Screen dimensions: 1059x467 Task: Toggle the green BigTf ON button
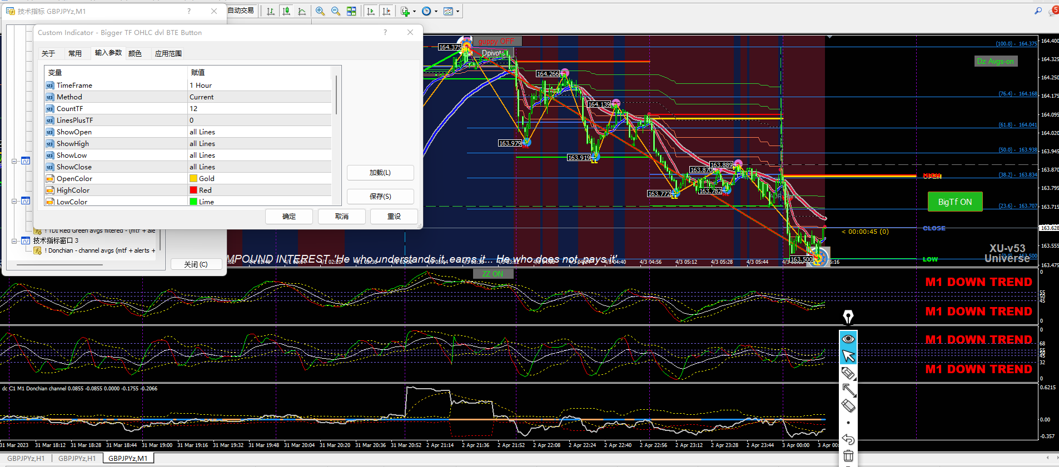point(954,202)
